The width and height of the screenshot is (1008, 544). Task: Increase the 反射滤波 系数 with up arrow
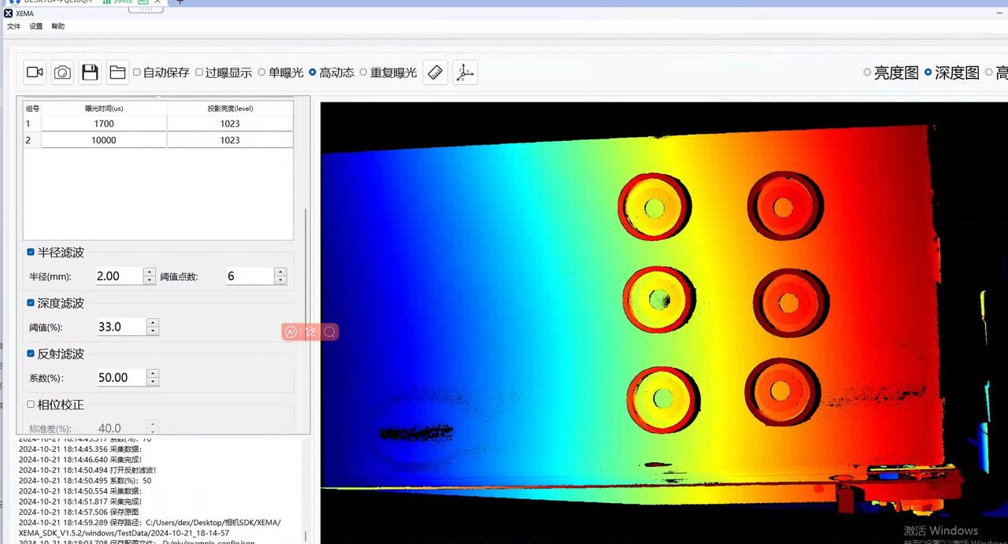pyautogui.click(x=153, y=373)
